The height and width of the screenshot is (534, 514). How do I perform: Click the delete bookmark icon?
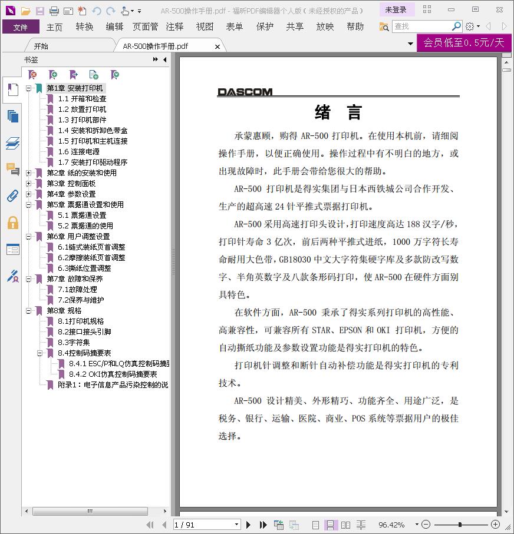click(x=32, y=75)
